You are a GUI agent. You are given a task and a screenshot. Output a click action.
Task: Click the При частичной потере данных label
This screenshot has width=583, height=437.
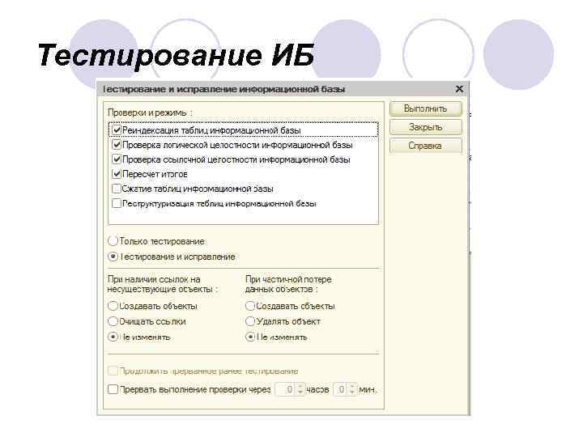[x=288, y=284]
